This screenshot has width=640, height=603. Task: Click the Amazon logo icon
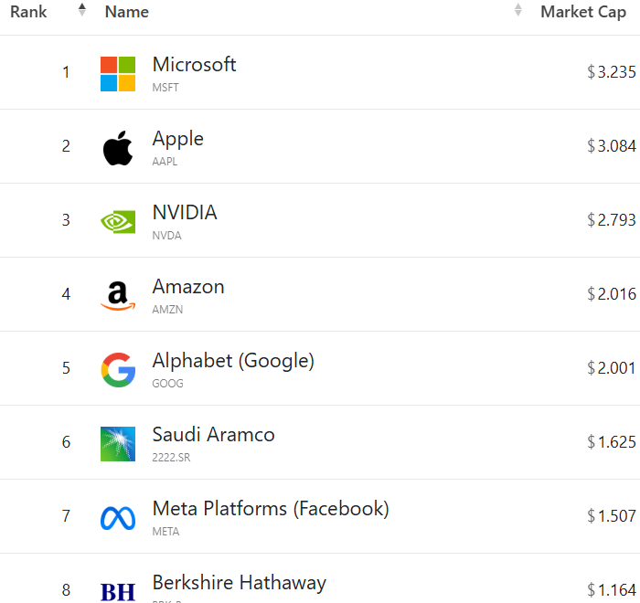[x=118, y=296]
